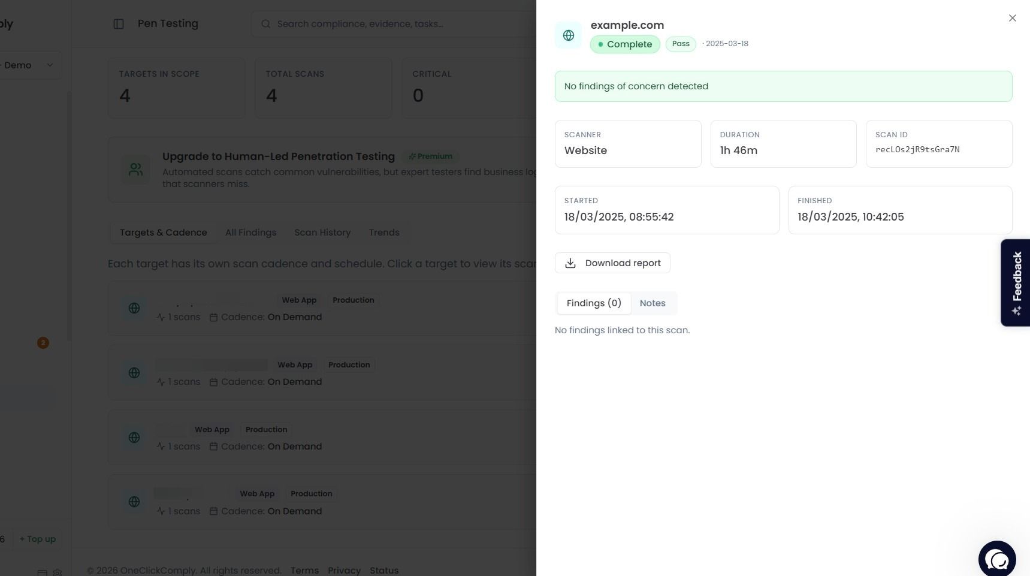The image size is (1030, 576).
Task: Click the Production tag on the fourth target
Action: [x=312, y=494]
